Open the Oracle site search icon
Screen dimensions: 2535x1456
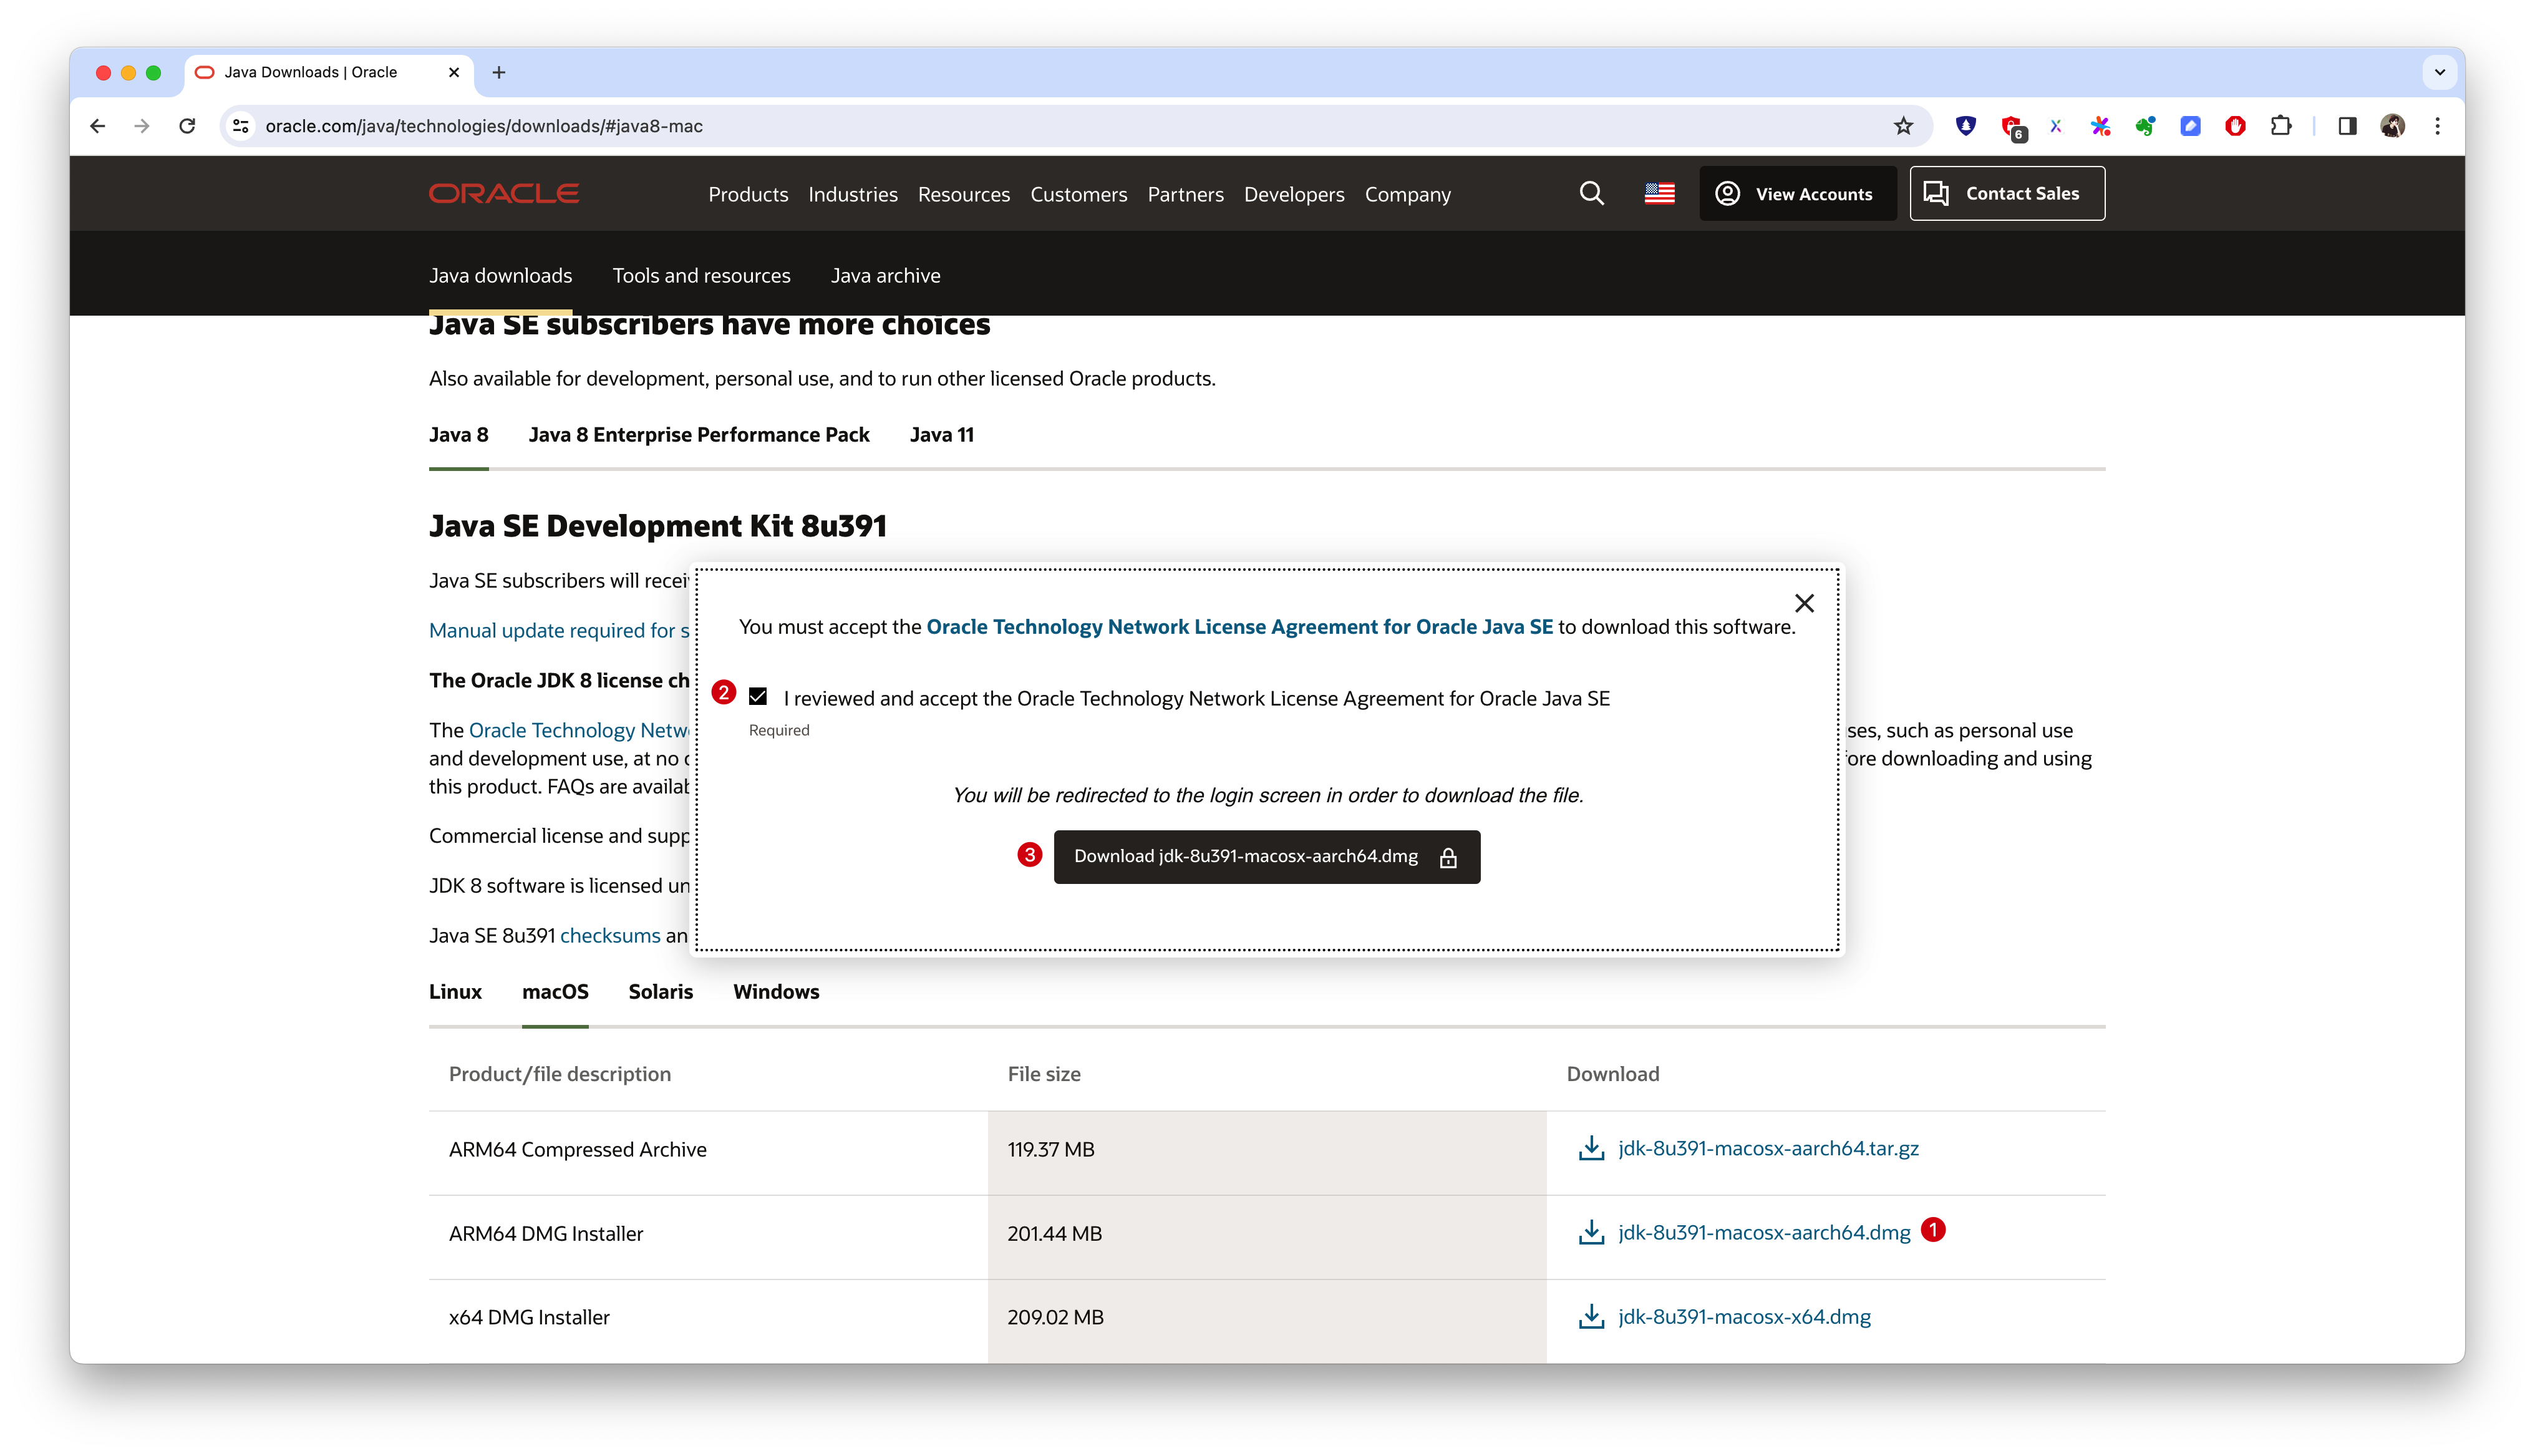[1591, 193]
